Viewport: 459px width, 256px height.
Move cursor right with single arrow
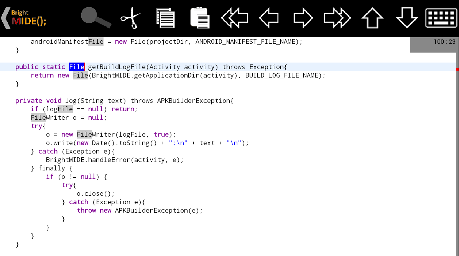click(x=303, y=18)
